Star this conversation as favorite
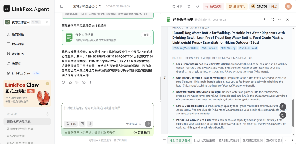The width and height of the screenshot is (296, 144). pos(189,6)
